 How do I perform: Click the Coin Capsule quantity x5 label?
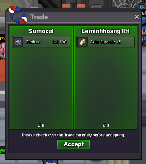click(119, 42)
